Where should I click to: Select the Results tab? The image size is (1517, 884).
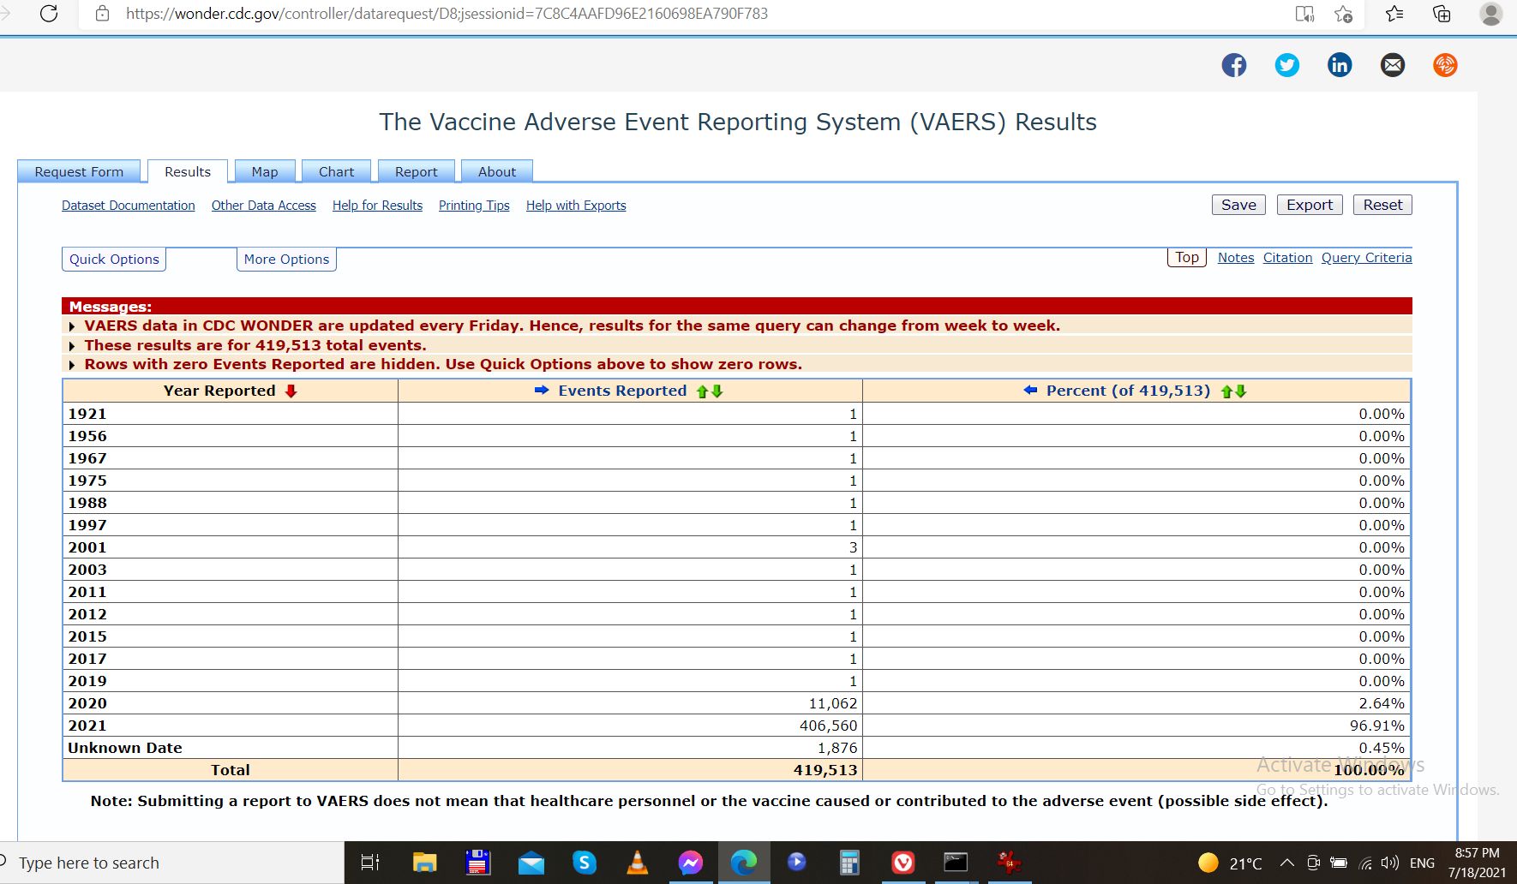[x=188, y=171]
